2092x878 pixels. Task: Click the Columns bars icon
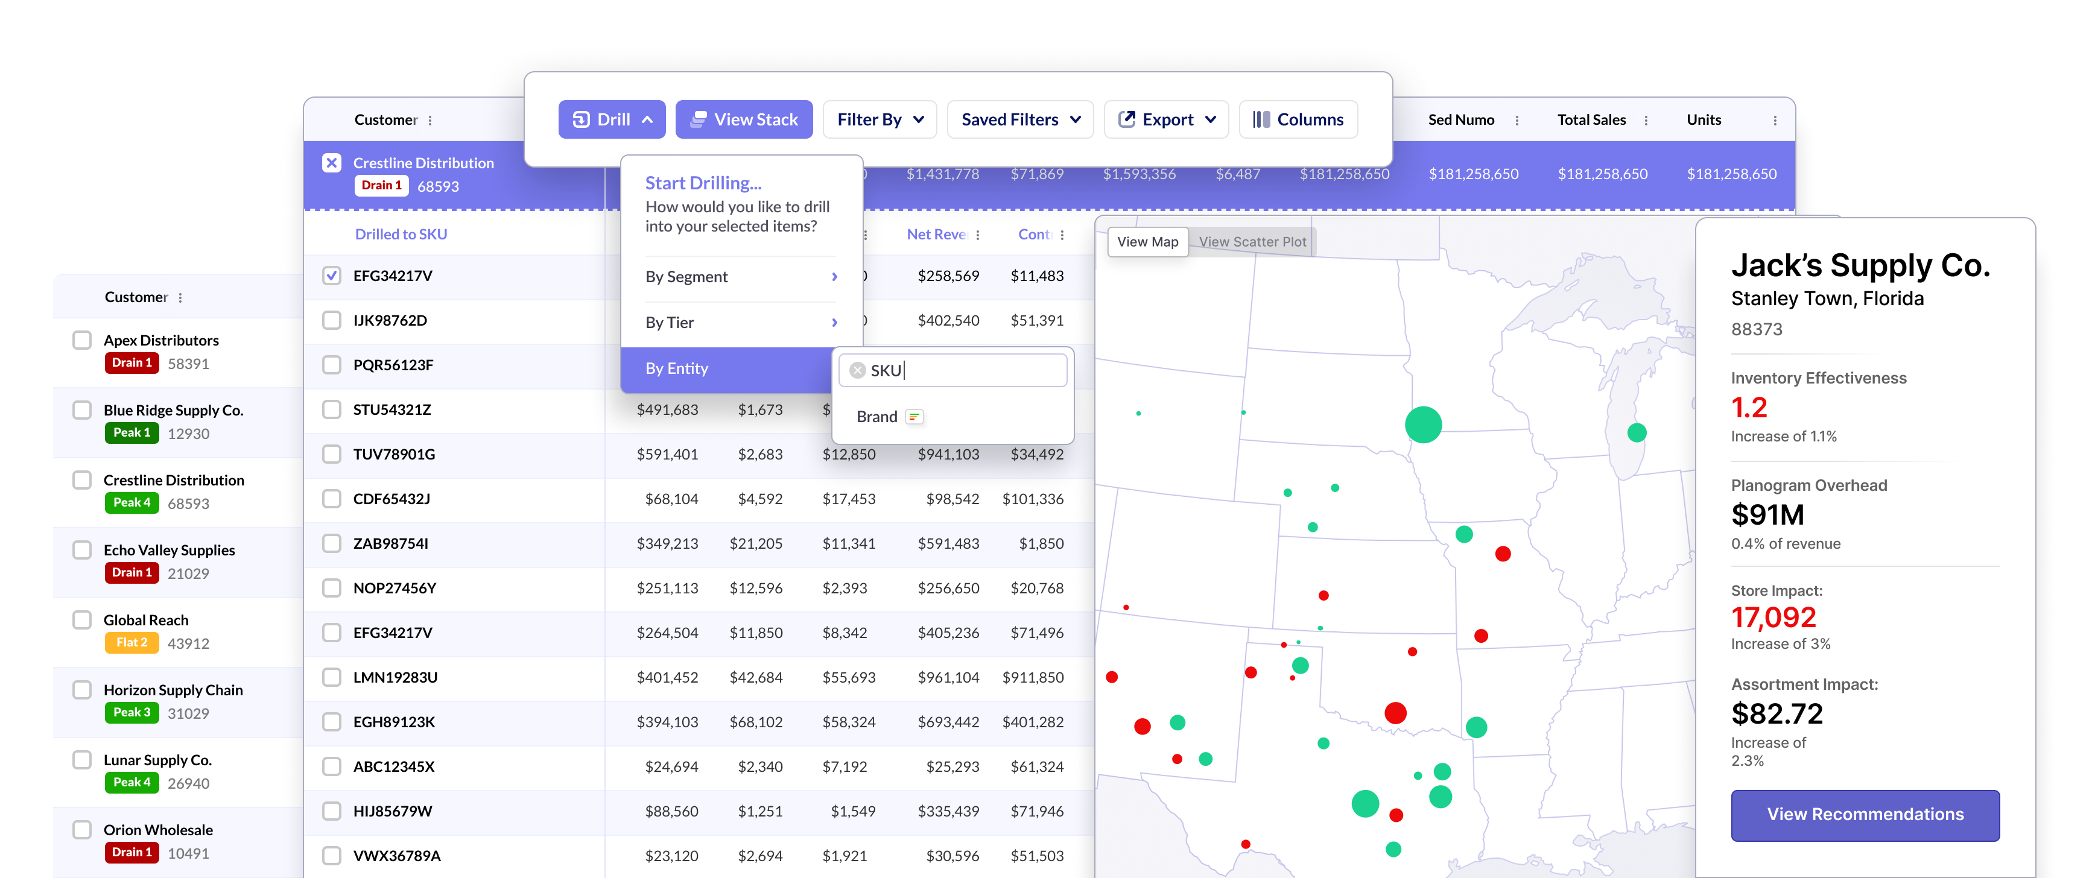[1260, 119]
